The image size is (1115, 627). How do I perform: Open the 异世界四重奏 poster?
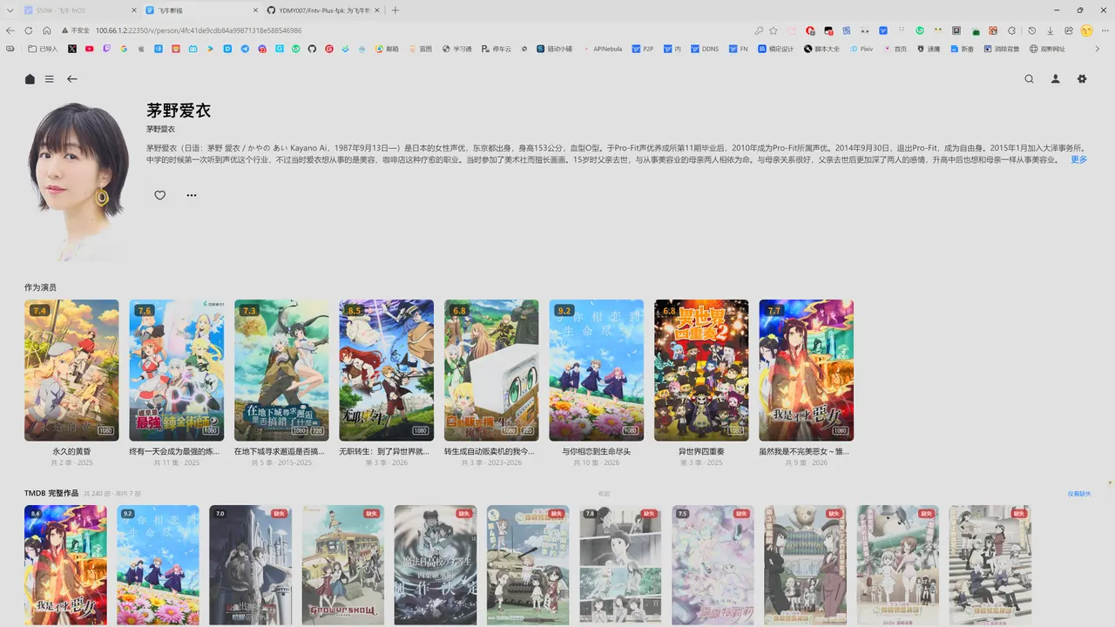(x=701, y=370)
